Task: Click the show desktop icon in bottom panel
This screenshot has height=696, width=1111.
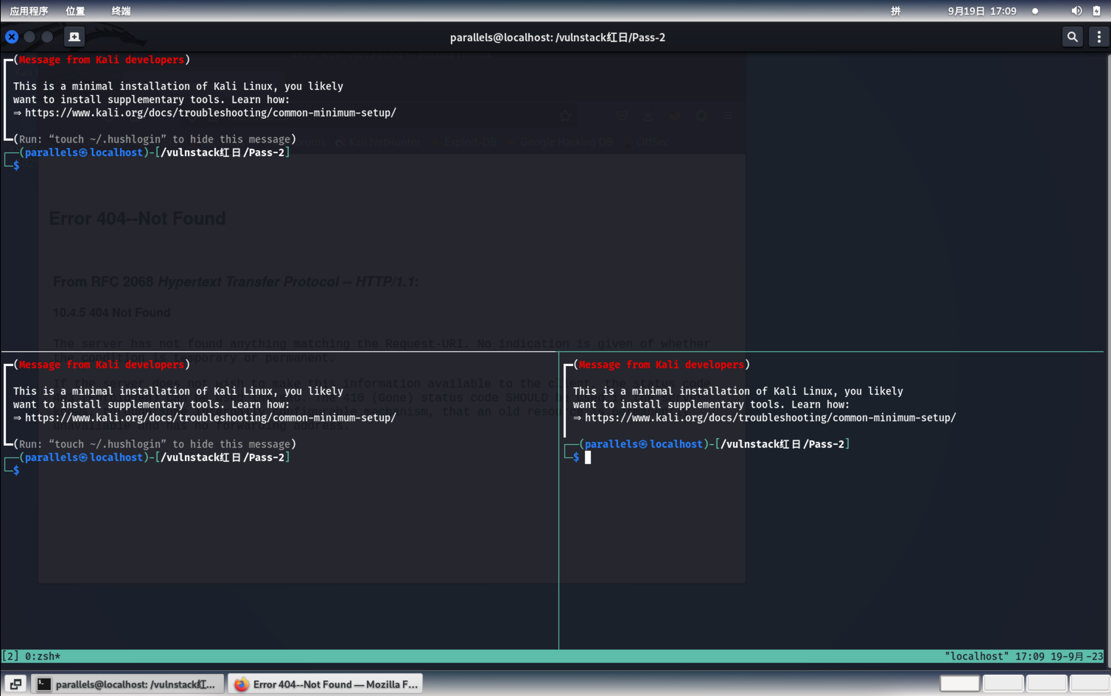Action: [15, 684]
